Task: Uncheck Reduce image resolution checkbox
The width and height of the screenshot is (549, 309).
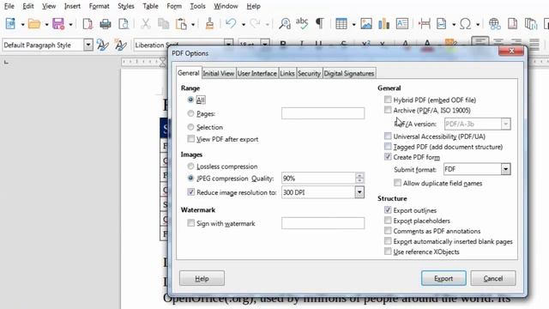Action: coord(190,192)
